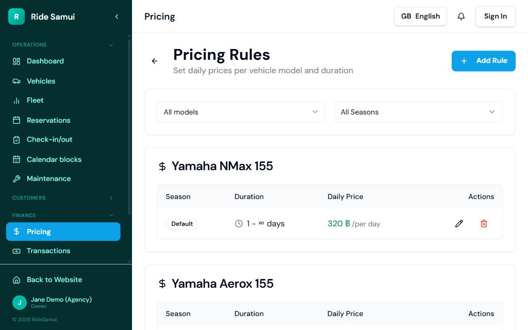Click the Reservations calendar icon
The image size is (528, 330).
(16, 120)
